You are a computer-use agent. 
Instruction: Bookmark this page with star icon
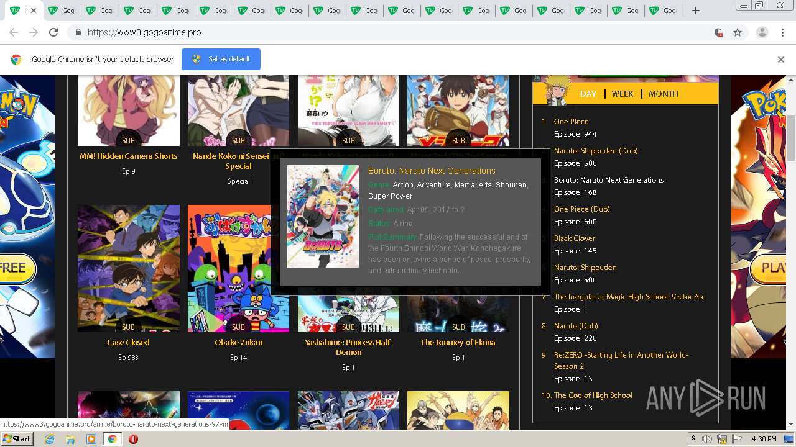pyautogui.click(x=738, y=32)
